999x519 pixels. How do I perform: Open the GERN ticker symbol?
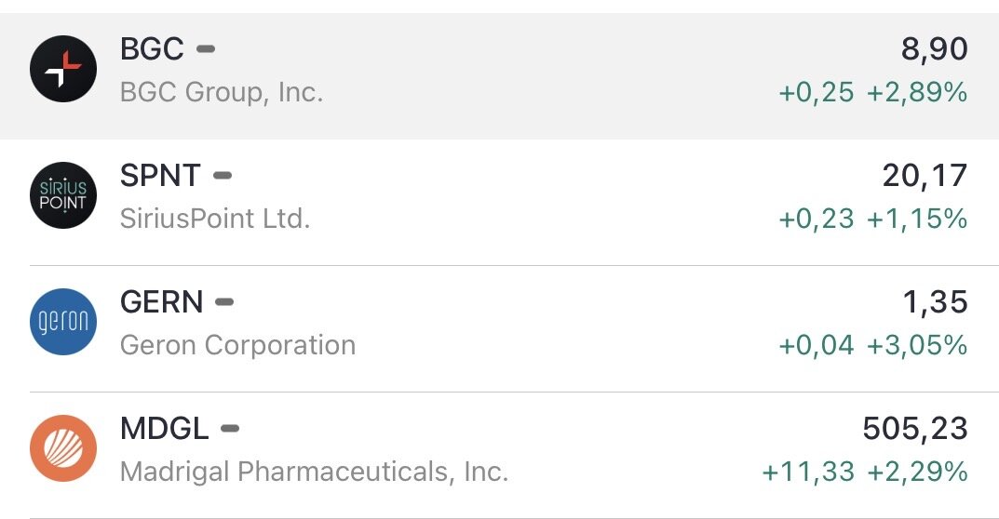pos(161,302)
